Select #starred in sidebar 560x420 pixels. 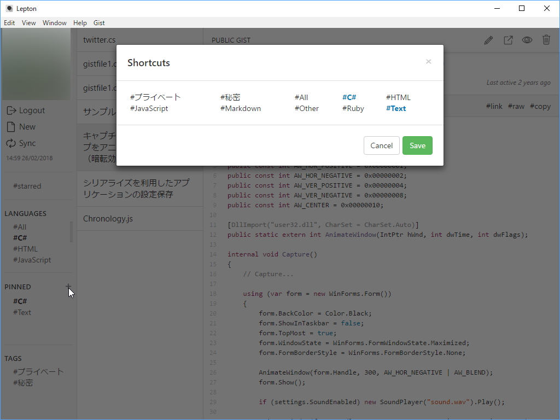[x=27, y=186]
